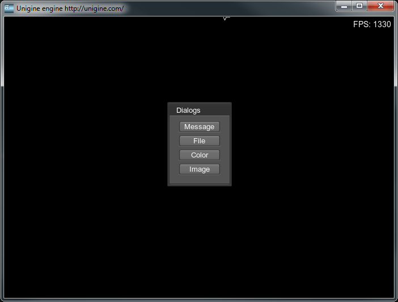
Task: Click the Unigine application icon in title bar
Action: 9,8
